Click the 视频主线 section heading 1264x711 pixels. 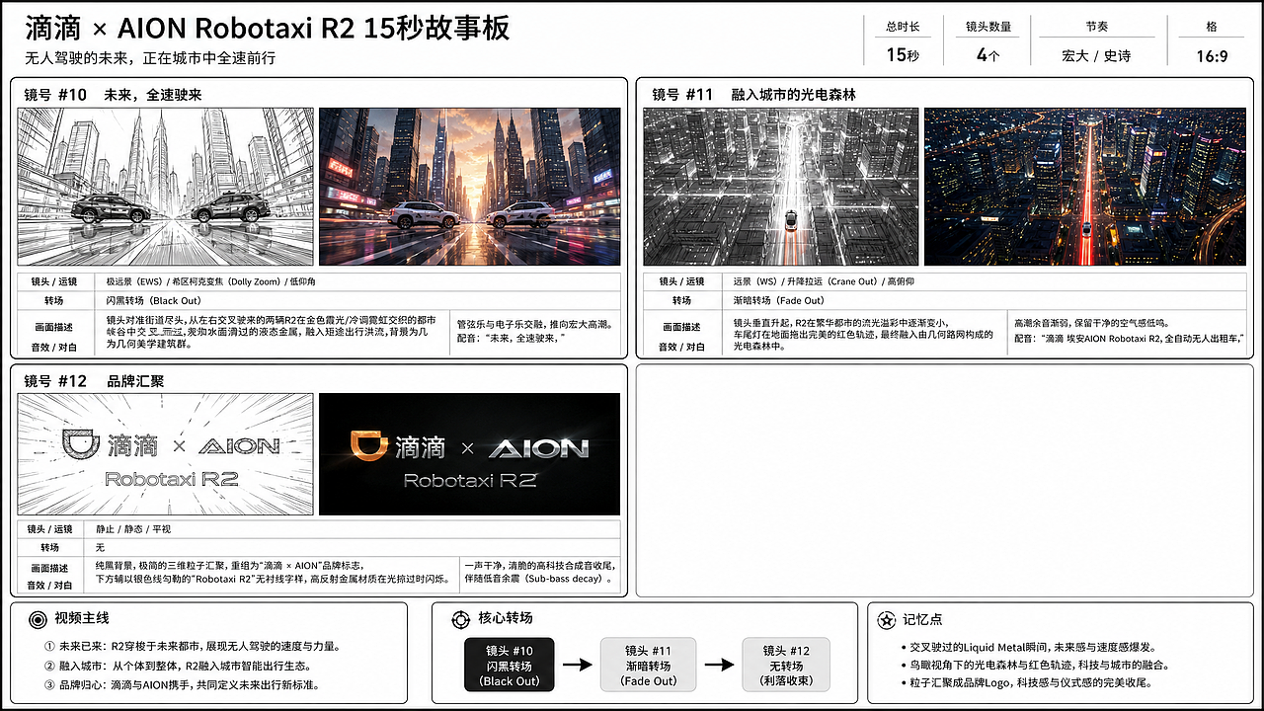pyautogui.click(x=82, y=619)
